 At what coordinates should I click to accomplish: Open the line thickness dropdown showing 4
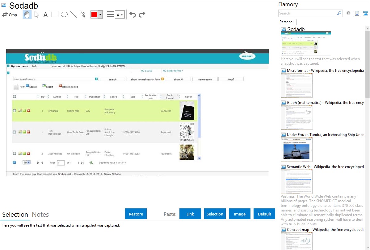[120, 14]
